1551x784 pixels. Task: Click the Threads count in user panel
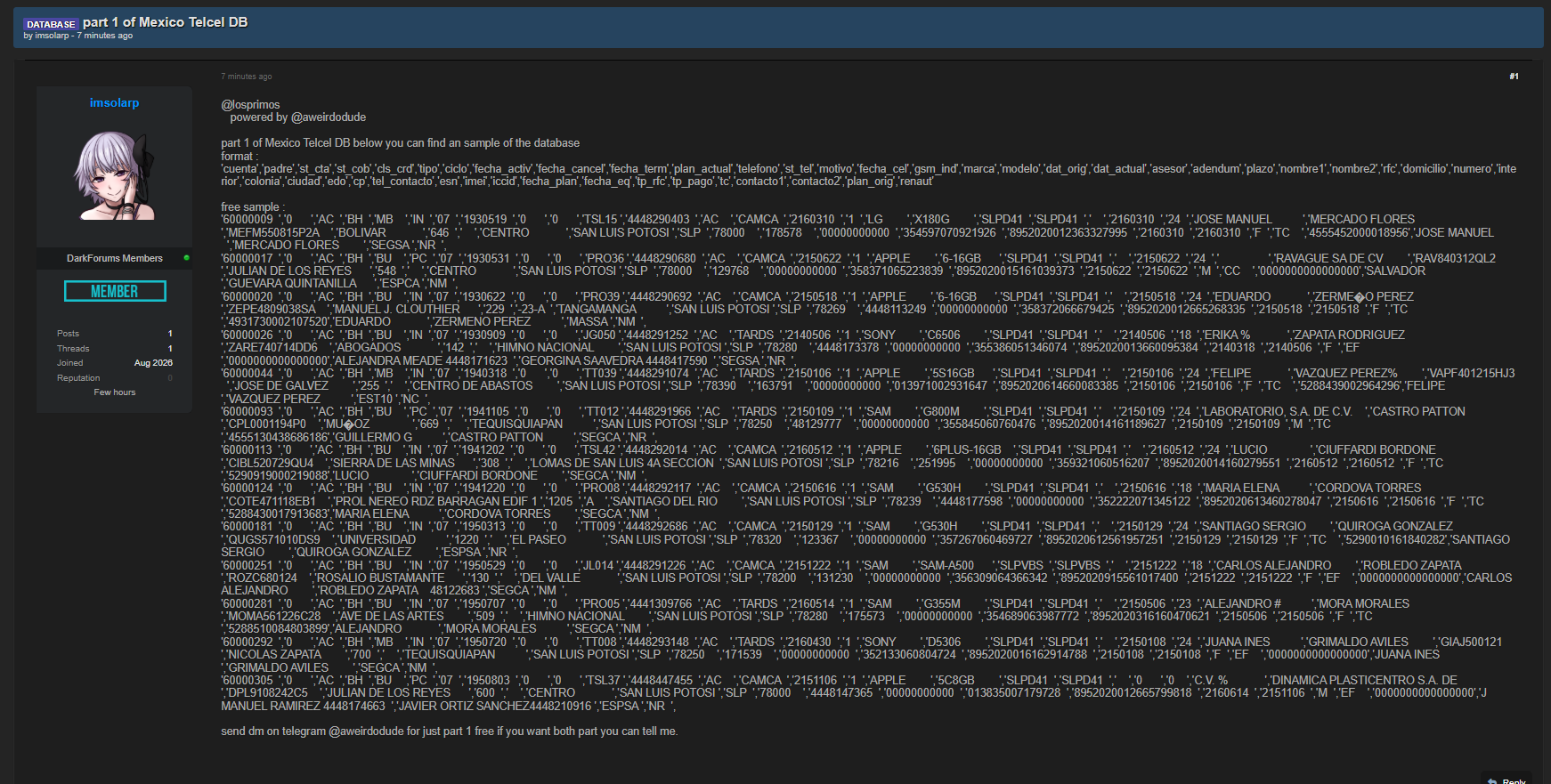click(x=170, y=349)
